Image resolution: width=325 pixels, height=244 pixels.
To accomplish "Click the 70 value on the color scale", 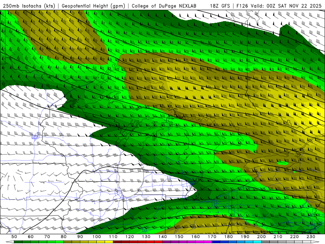I will [47, 237].
